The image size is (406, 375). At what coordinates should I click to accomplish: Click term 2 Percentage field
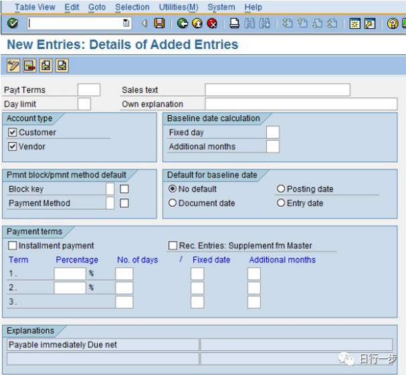70,288
